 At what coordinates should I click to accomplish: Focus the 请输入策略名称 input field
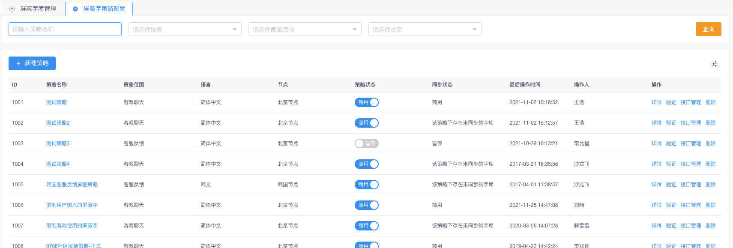65,29
